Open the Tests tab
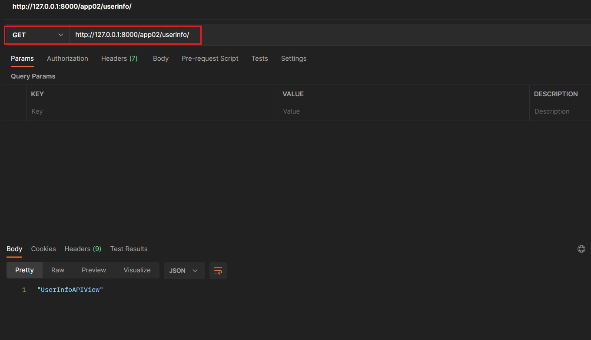Viewport: 591px width, 340px height. (260, 59)
